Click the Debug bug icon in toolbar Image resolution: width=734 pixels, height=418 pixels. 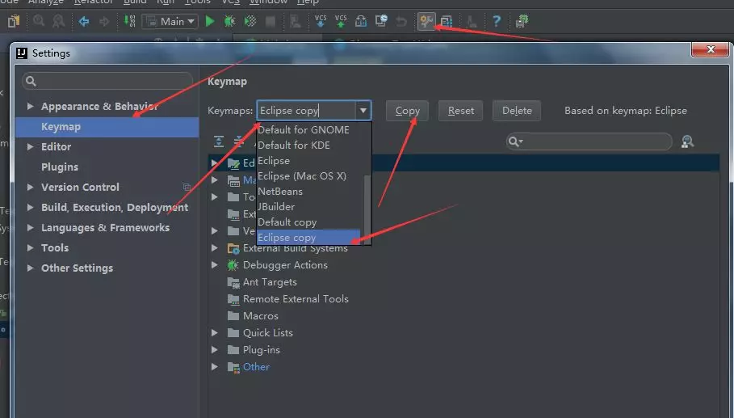click(x=230, y=22)
